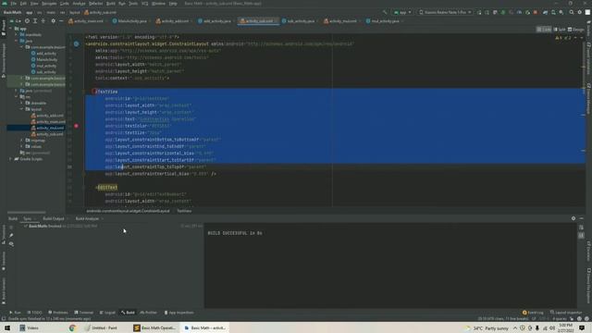Viewport: 592px width, 333px height.
Task: Click the Select Opened File target icon
Action: pos(27,21)
